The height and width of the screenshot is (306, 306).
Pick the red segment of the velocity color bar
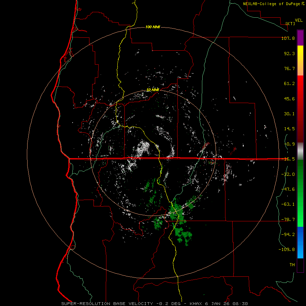(x=300, y=109)
